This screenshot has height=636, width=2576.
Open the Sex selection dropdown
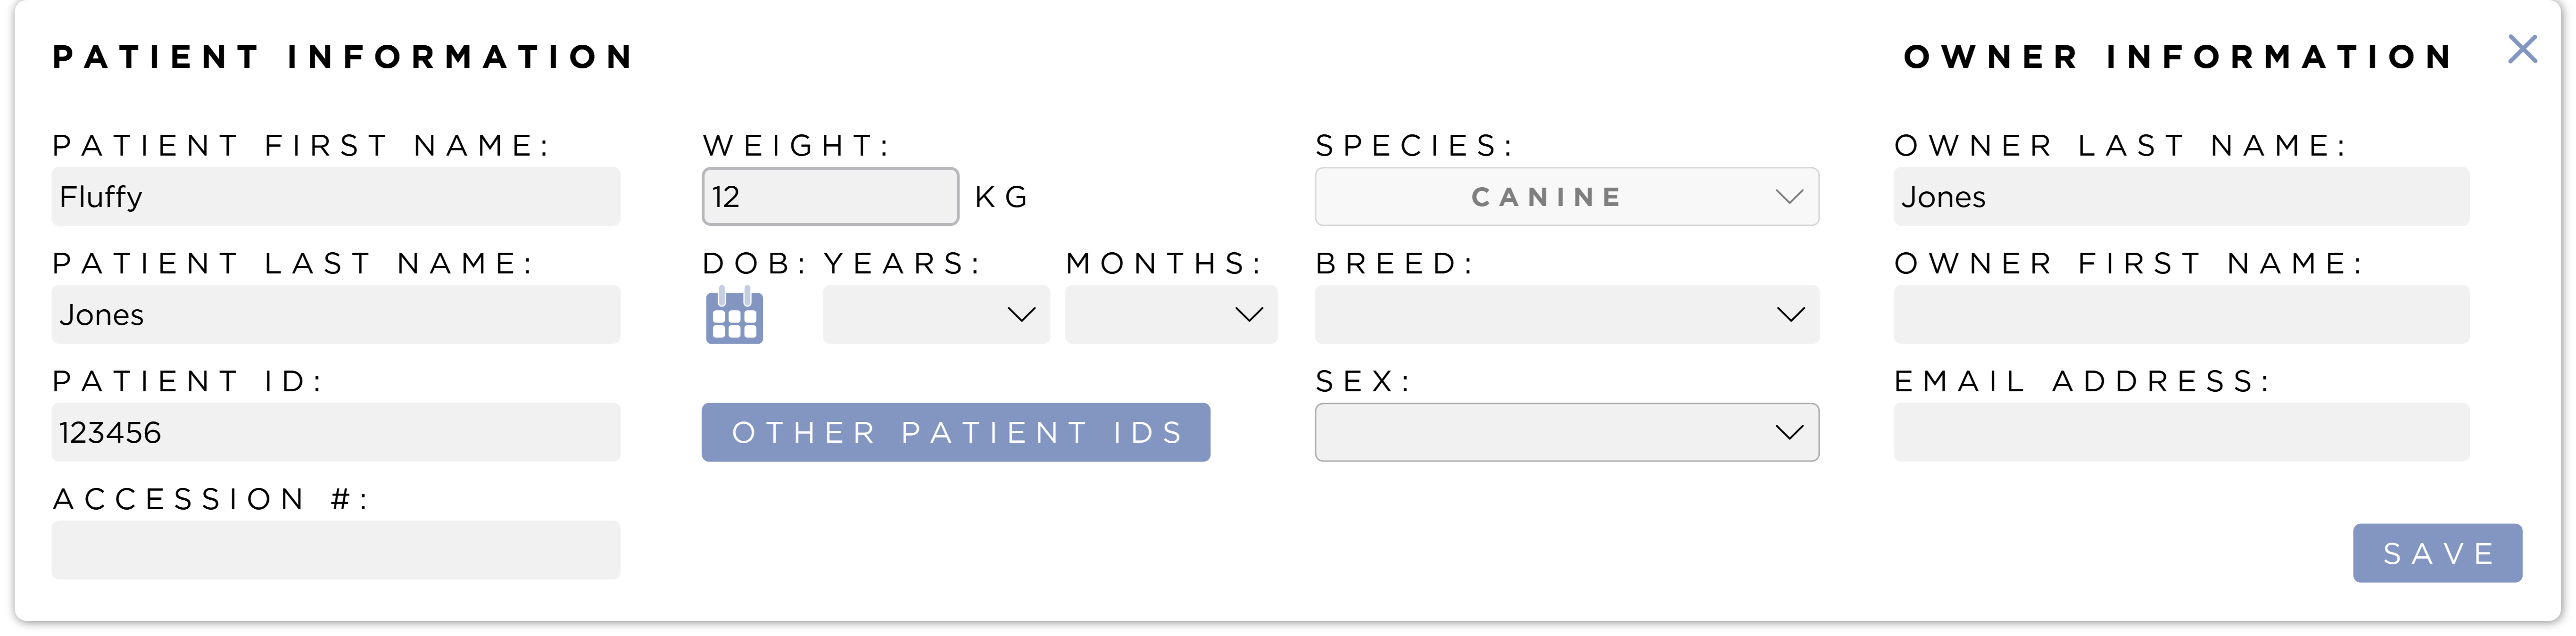coord(1566,432)
